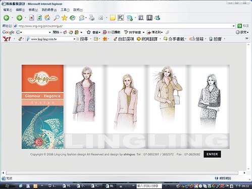Go forward with the green Forward arrow
The image size is (252, 189).
pos(19,18)
